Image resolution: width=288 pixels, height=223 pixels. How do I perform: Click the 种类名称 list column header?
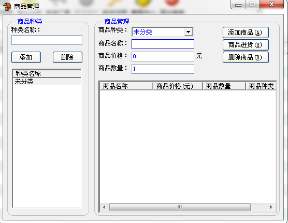(x=47, y=74)
